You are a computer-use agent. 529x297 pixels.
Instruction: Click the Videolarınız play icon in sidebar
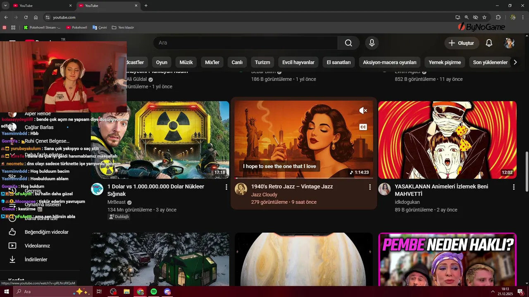click(x=12, y=245)
